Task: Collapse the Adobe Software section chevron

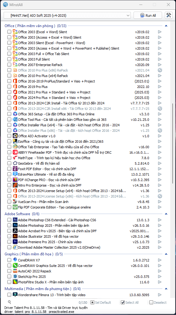Action: (x=166, y=214)
